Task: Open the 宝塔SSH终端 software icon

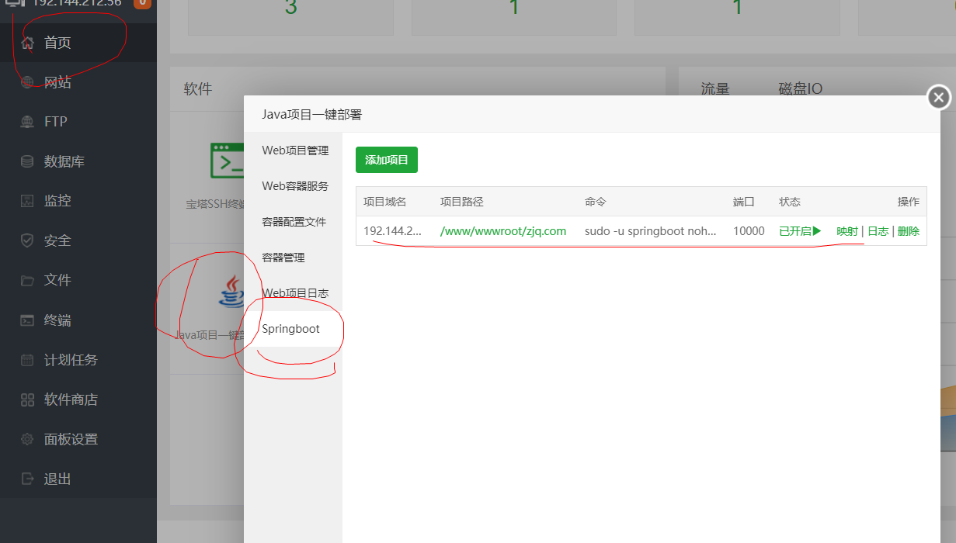Action: point(228,161)
